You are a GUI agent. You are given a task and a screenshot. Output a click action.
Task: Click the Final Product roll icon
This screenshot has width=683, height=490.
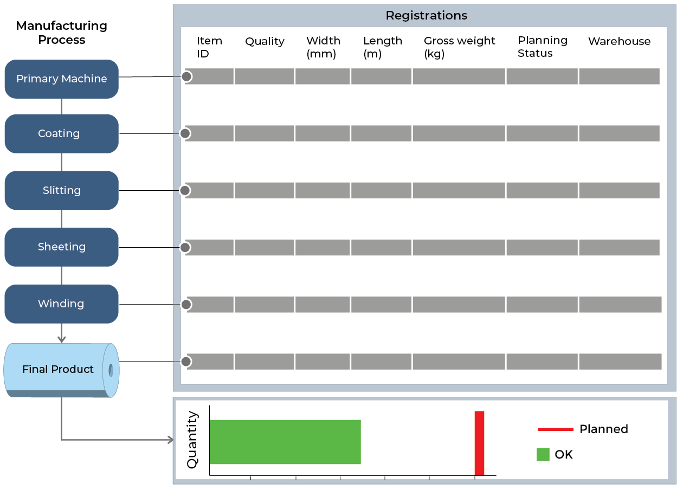click(x=61, y=370)
